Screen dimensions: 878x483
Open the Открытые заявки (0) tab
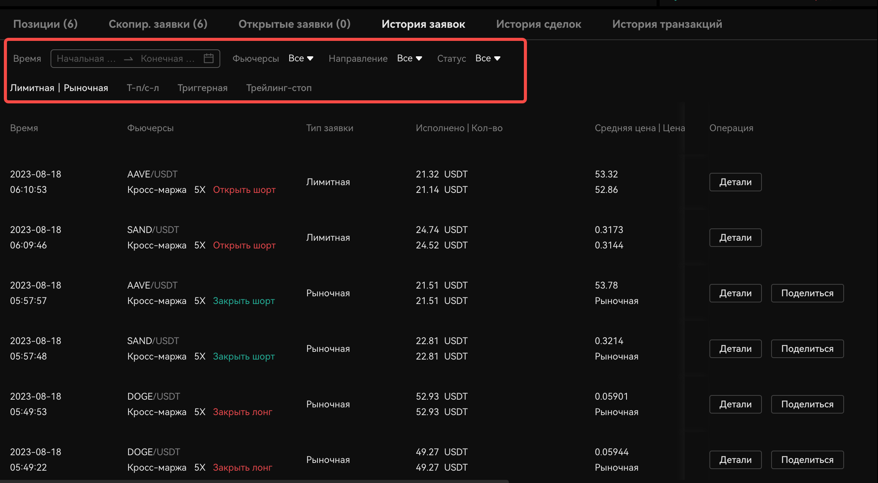pyautogui.click(x=294, y=24)
